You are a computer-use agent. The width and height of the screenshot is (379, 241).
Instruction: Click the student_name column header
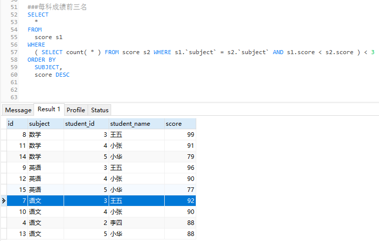(x=137, y=124)
